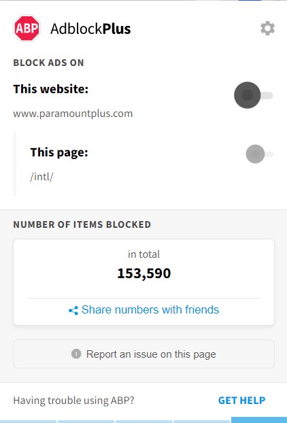The image size is (287, 423).
Task: Select the AdblockPlus wordmark title
Action: pyautogui.click(x=90, y=29)
